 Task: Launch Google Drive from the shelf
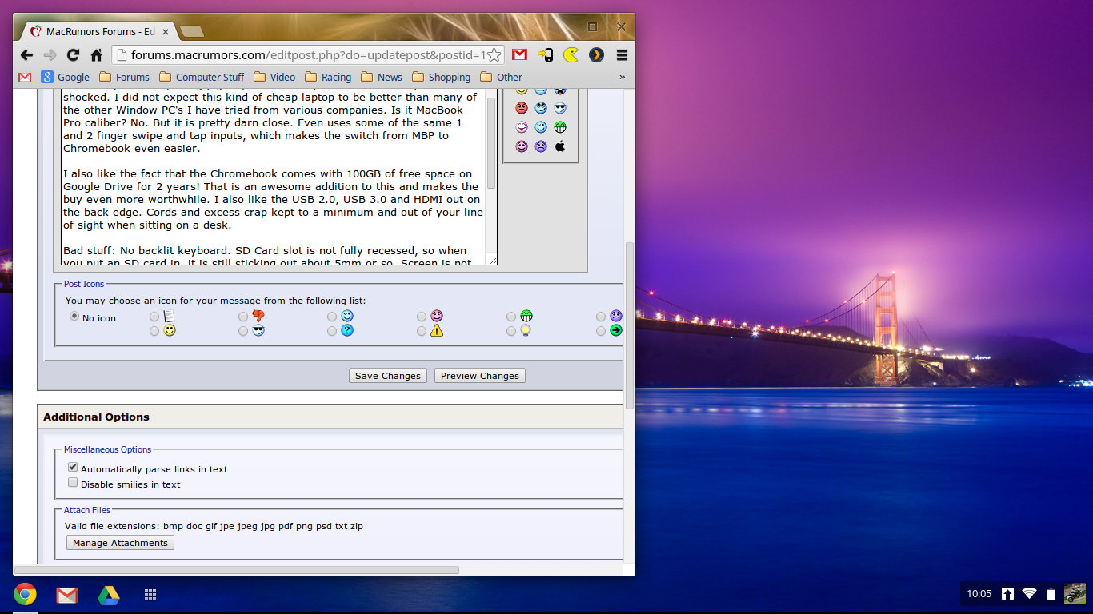tap(109, 595)
